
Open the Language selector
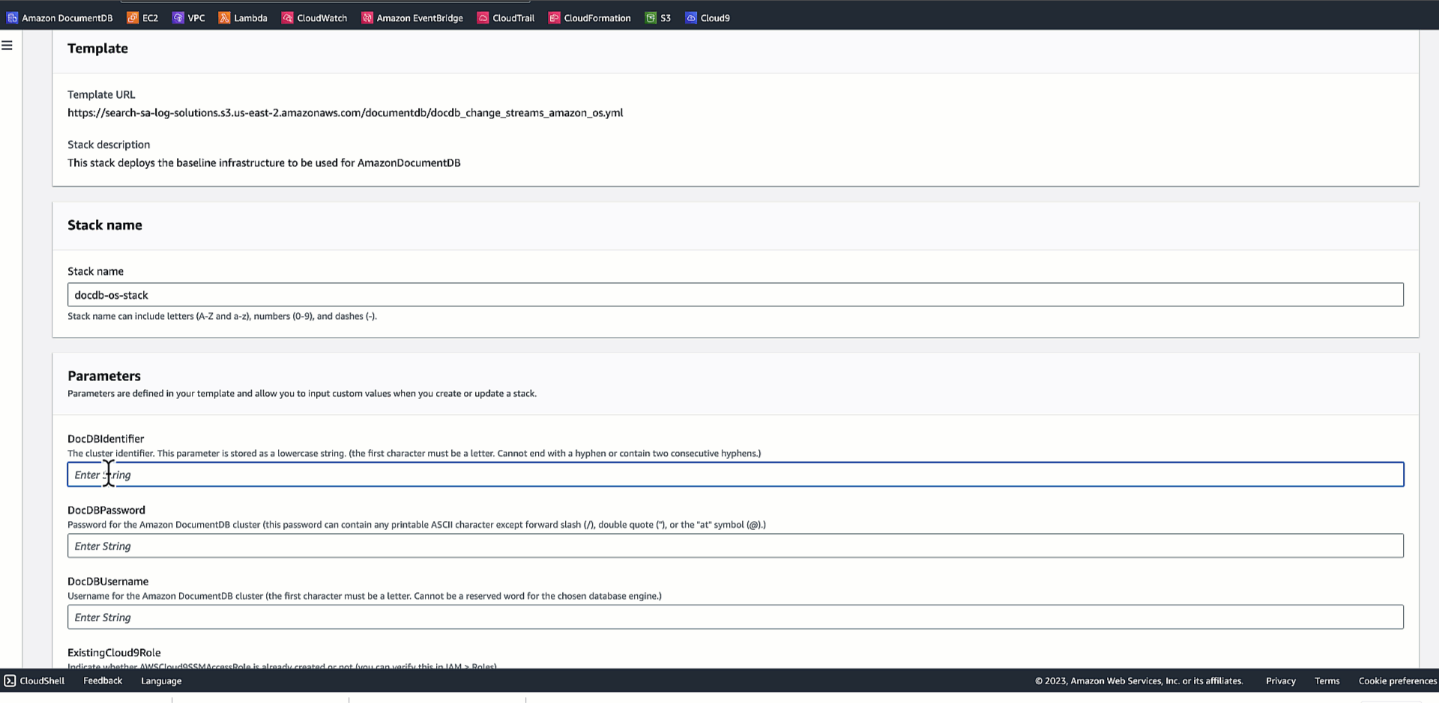161,681
